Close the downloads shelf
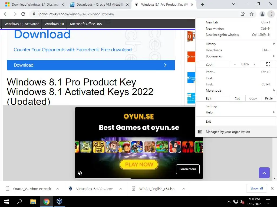The image size is (277, 207). tap(272, 188)
